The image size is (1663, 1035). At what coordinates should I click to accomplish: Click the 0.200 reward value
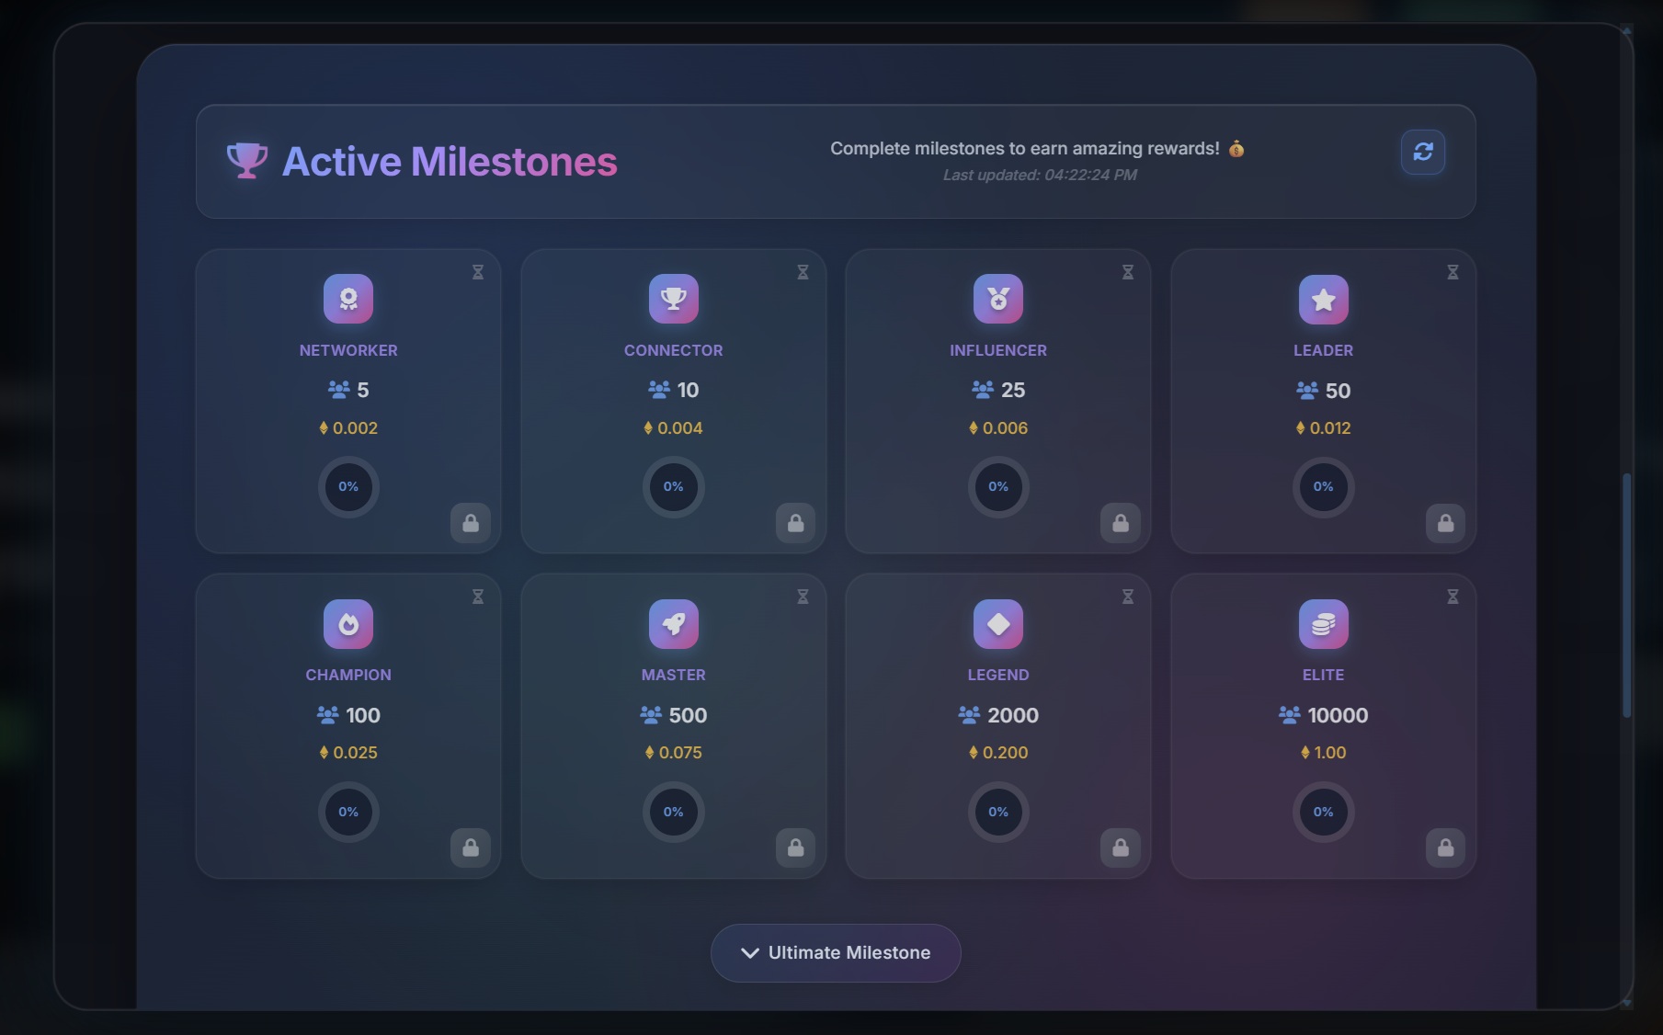(1005, 753)
